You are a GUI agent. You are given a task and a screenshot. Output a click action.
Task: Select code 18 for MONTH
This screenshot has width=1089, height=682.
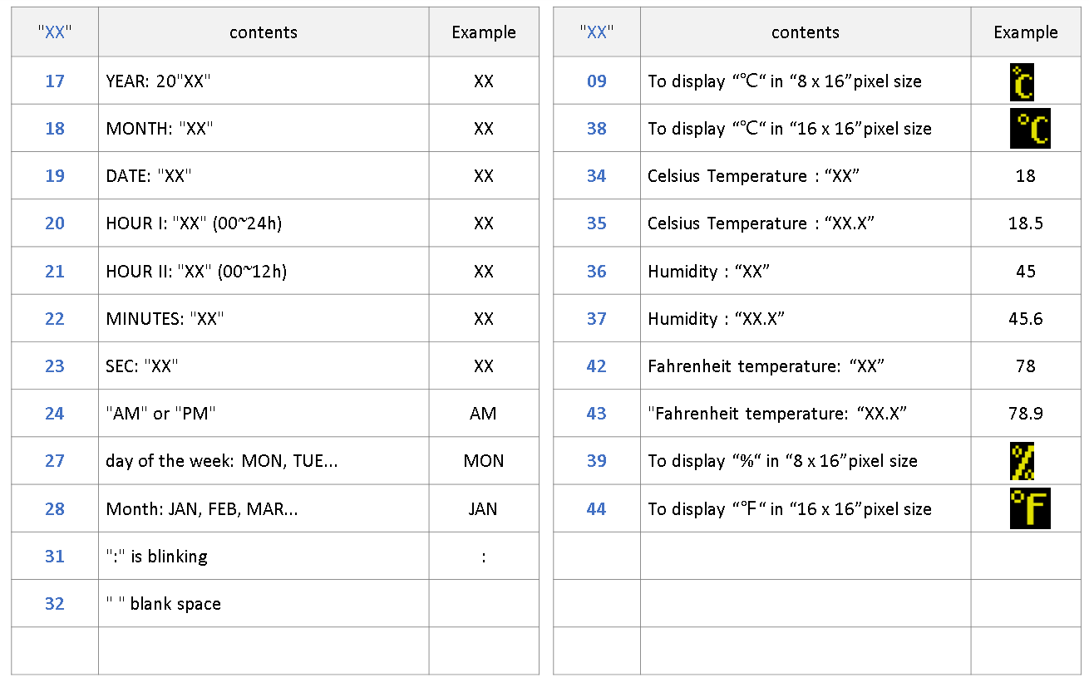pos(55,129)
